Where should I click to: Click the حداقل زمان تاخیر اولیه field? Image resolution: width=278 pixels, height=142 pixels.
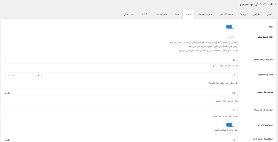125,140
